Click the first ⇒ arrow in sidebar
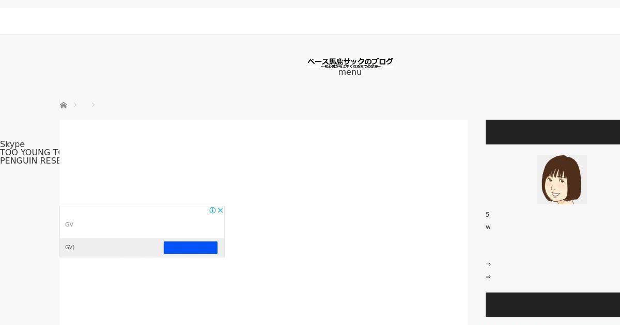Viewport: 620px width, 325px height. click(x=488, y=264)
